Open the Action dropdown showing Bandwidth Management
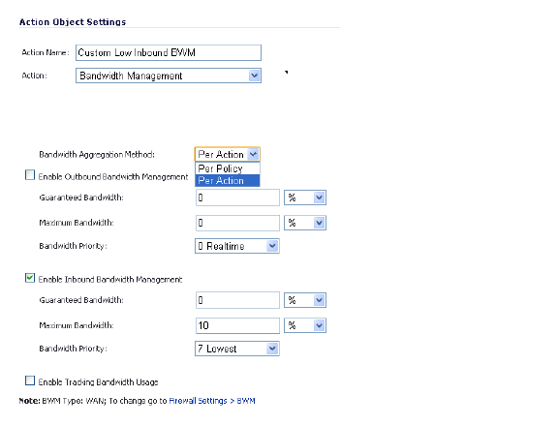 (169, 76)
